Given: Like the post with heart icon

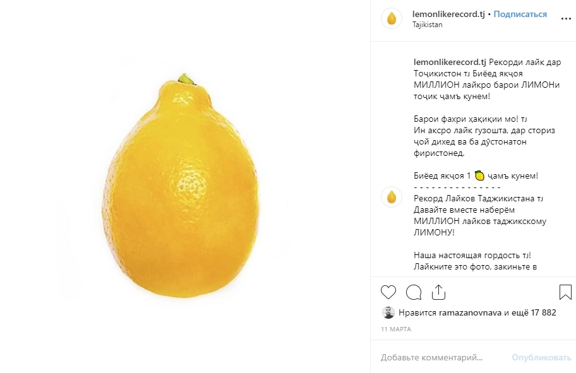Looking at the screenshot, I should (x=388, y=292).
